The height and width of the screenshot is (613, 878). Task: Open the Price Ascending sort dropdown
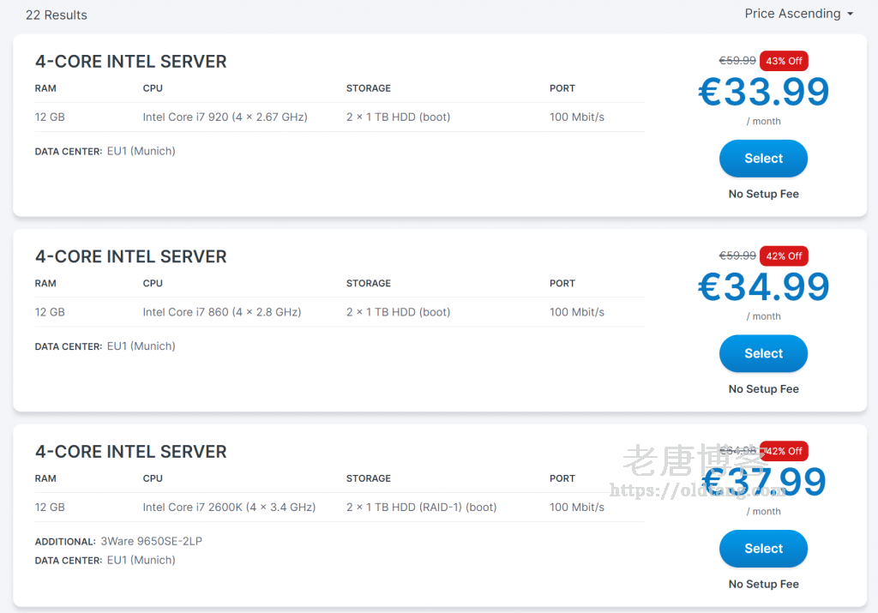798,14
